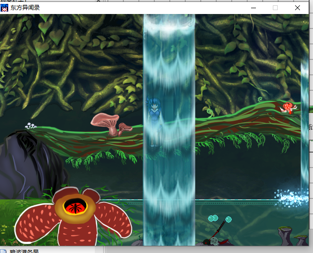Click the skull with the red staff
Viewport: 313px width, 253px height.
click(215, 241)
